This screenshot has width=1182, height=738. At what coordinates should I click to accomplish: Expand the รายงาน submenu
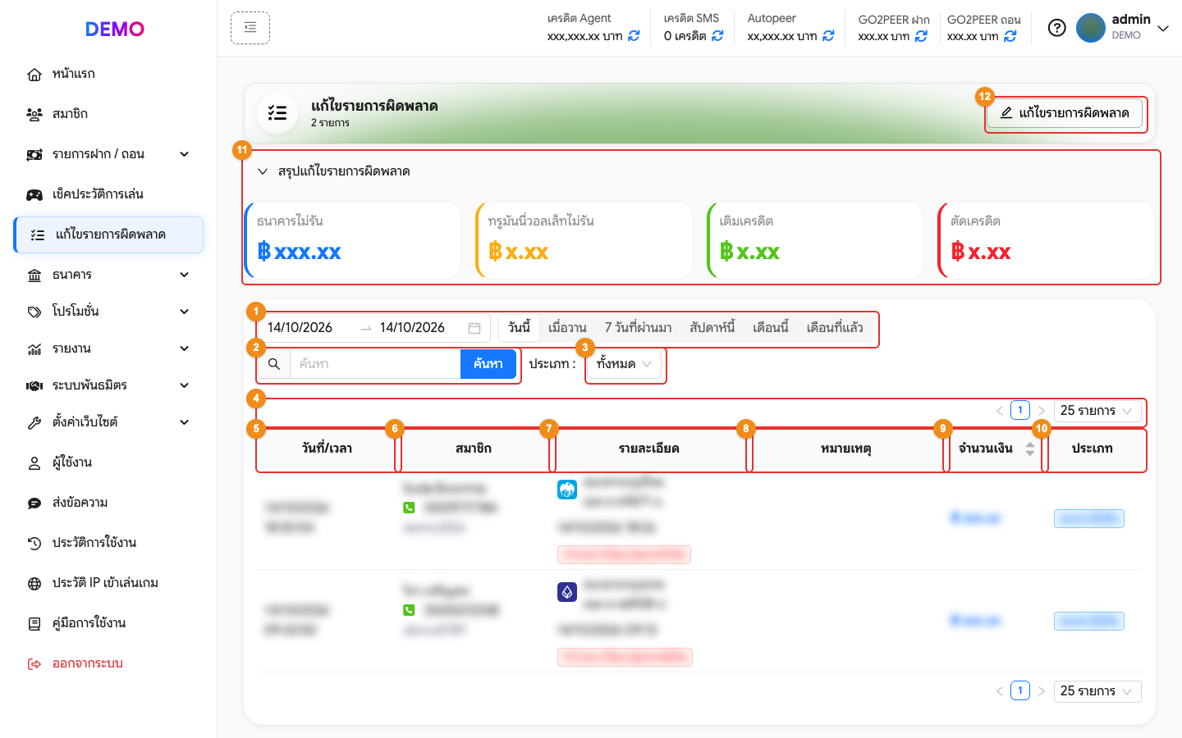(185, 348)
